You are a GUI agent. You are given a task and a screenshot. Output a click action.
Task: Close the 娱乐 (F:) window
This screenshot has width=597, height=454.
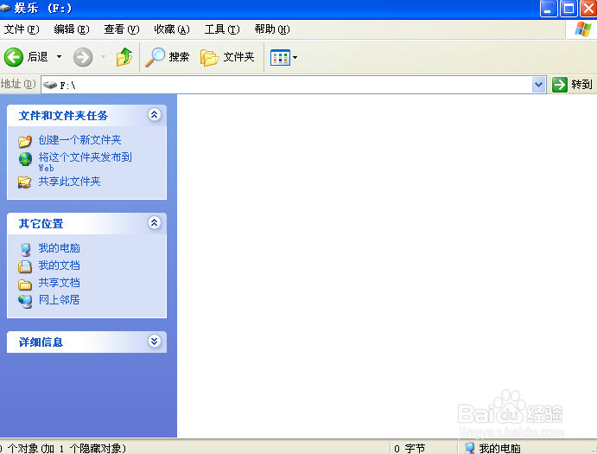pos(588,9)
